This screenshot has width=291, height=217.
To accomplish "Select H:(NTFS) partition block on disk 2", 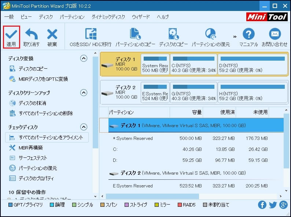I will [x=253, y=92].
